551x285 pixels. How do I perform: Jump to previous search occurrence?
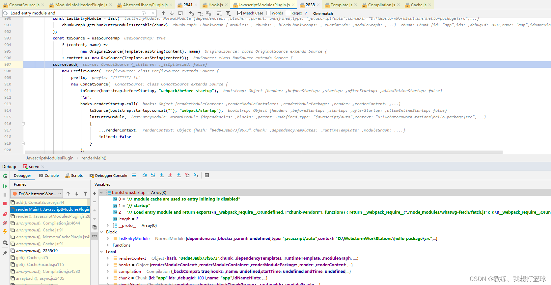tap(163, 13)
